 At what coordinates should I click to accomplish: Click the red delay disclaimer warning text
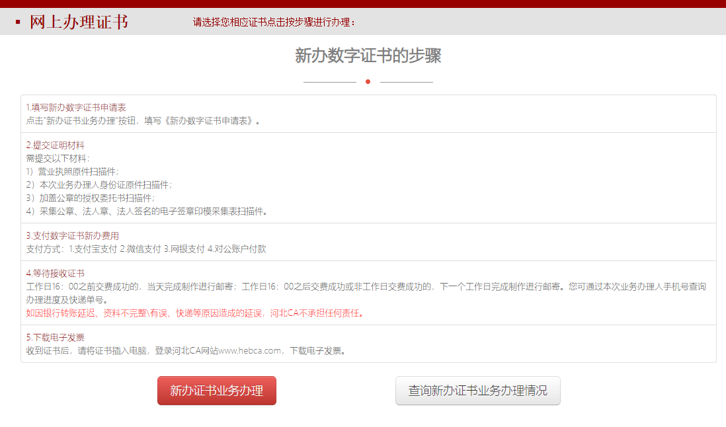[x=195, y=313]
